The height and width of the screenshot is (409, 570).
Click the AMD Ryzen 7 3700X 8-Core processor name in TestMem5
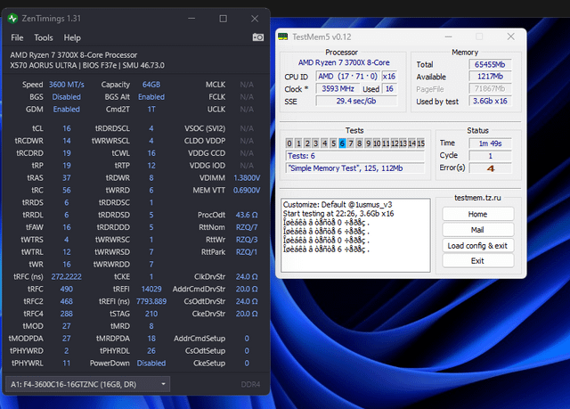pos(344,62)
